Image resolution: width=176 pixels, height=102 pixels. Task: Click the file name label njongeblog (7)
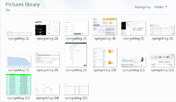pos(19,70)
